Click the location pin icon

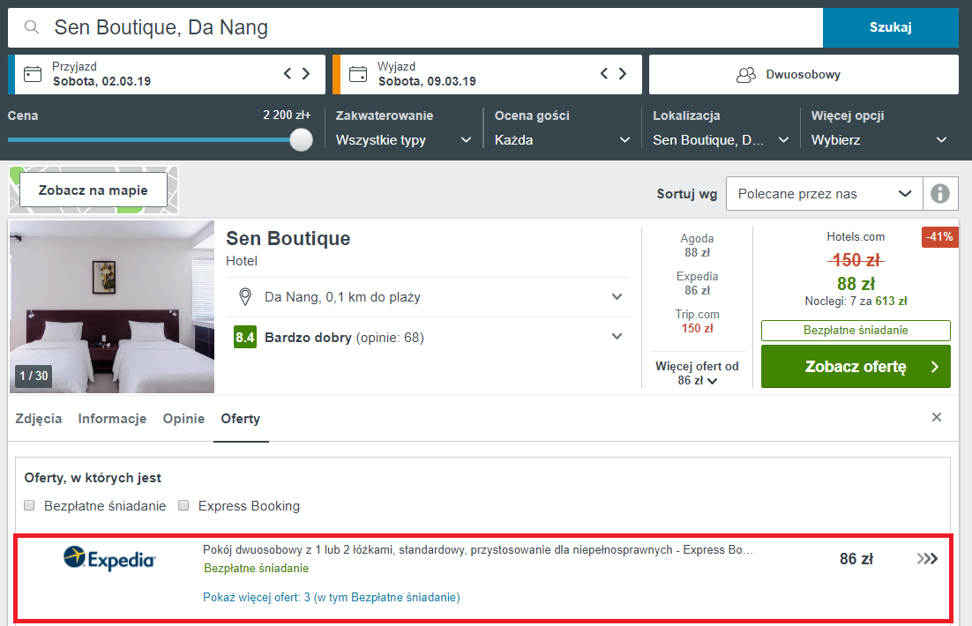(245, 297)
